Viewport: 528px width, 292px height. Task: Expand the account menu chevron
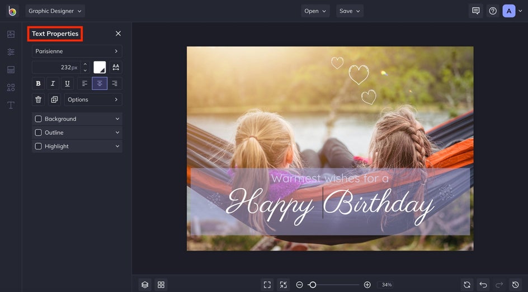520,11
